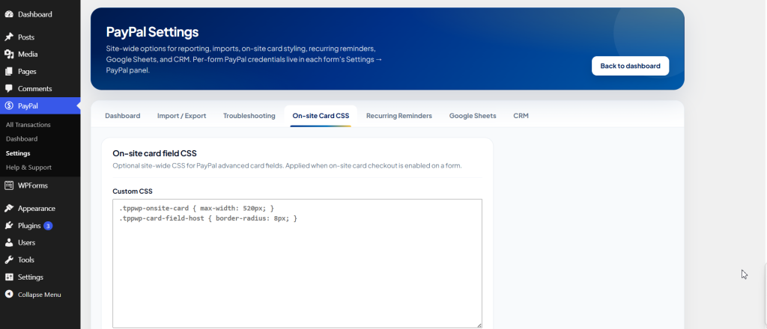Click the Users person icon
Viewport: 767px width, 329px height.
[x=9, y=242]
